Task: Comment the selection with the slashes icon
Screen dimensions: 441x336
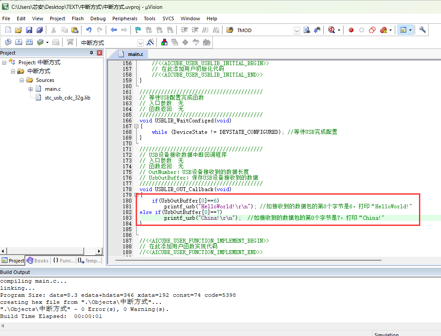Action: tap(206, 30)
